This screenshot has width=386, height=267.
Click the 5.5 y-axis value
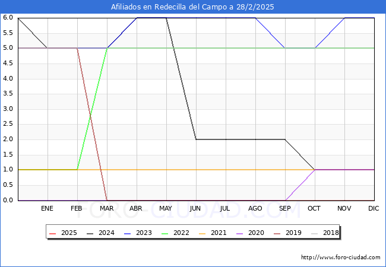pyautogui.click(x=8, y=33)
